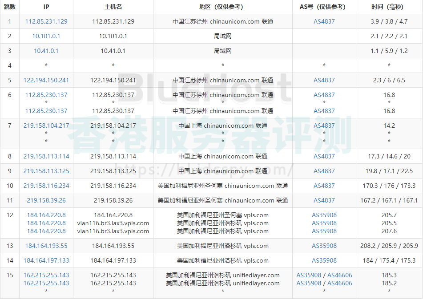The width and height of the screenshot is (423, 300).
Task: Open the AS35908 link in hop 13 row
Action: (x=324, y=246)
